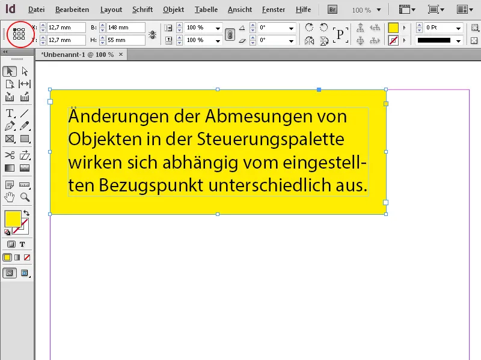Viewport: 481px width, 360px height.
Task: Toggle formatting affects text button
Action: click(22, 244)
